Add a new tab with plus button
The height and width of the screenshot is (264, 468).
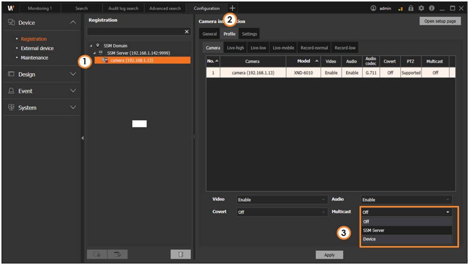click(x=232, y=8)
